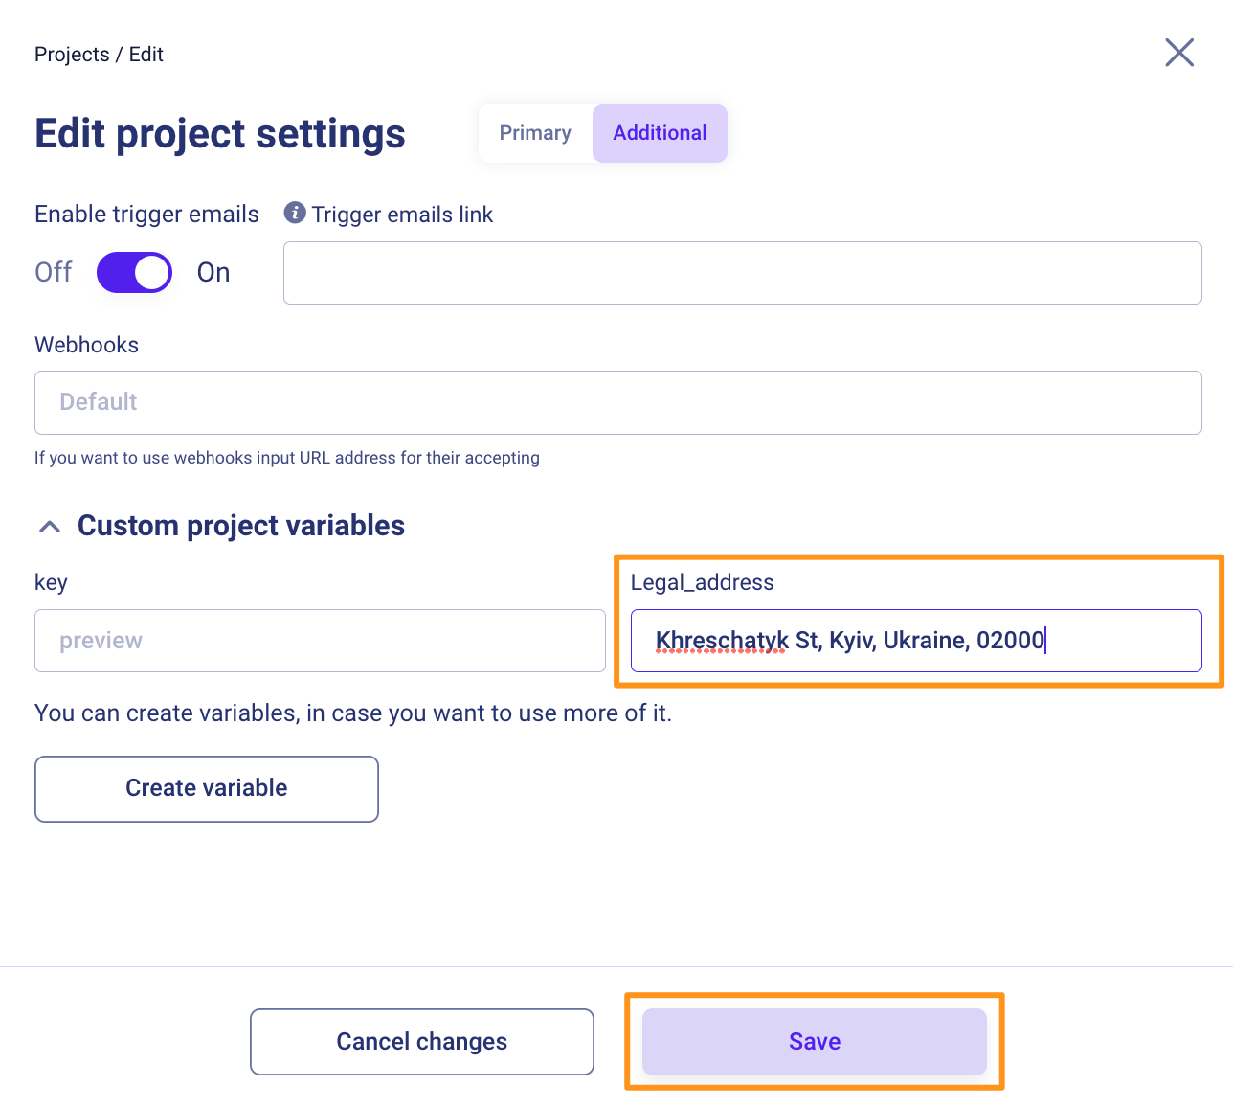
Task: Toggle the Enable trigger emails switch
Action: click(134, 273)
